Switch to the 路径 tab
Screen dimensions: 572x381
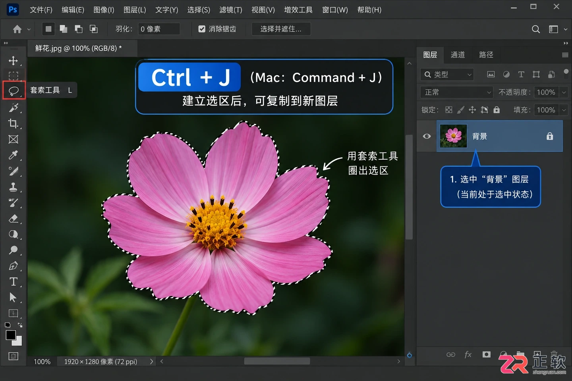(x=486, y=55)
